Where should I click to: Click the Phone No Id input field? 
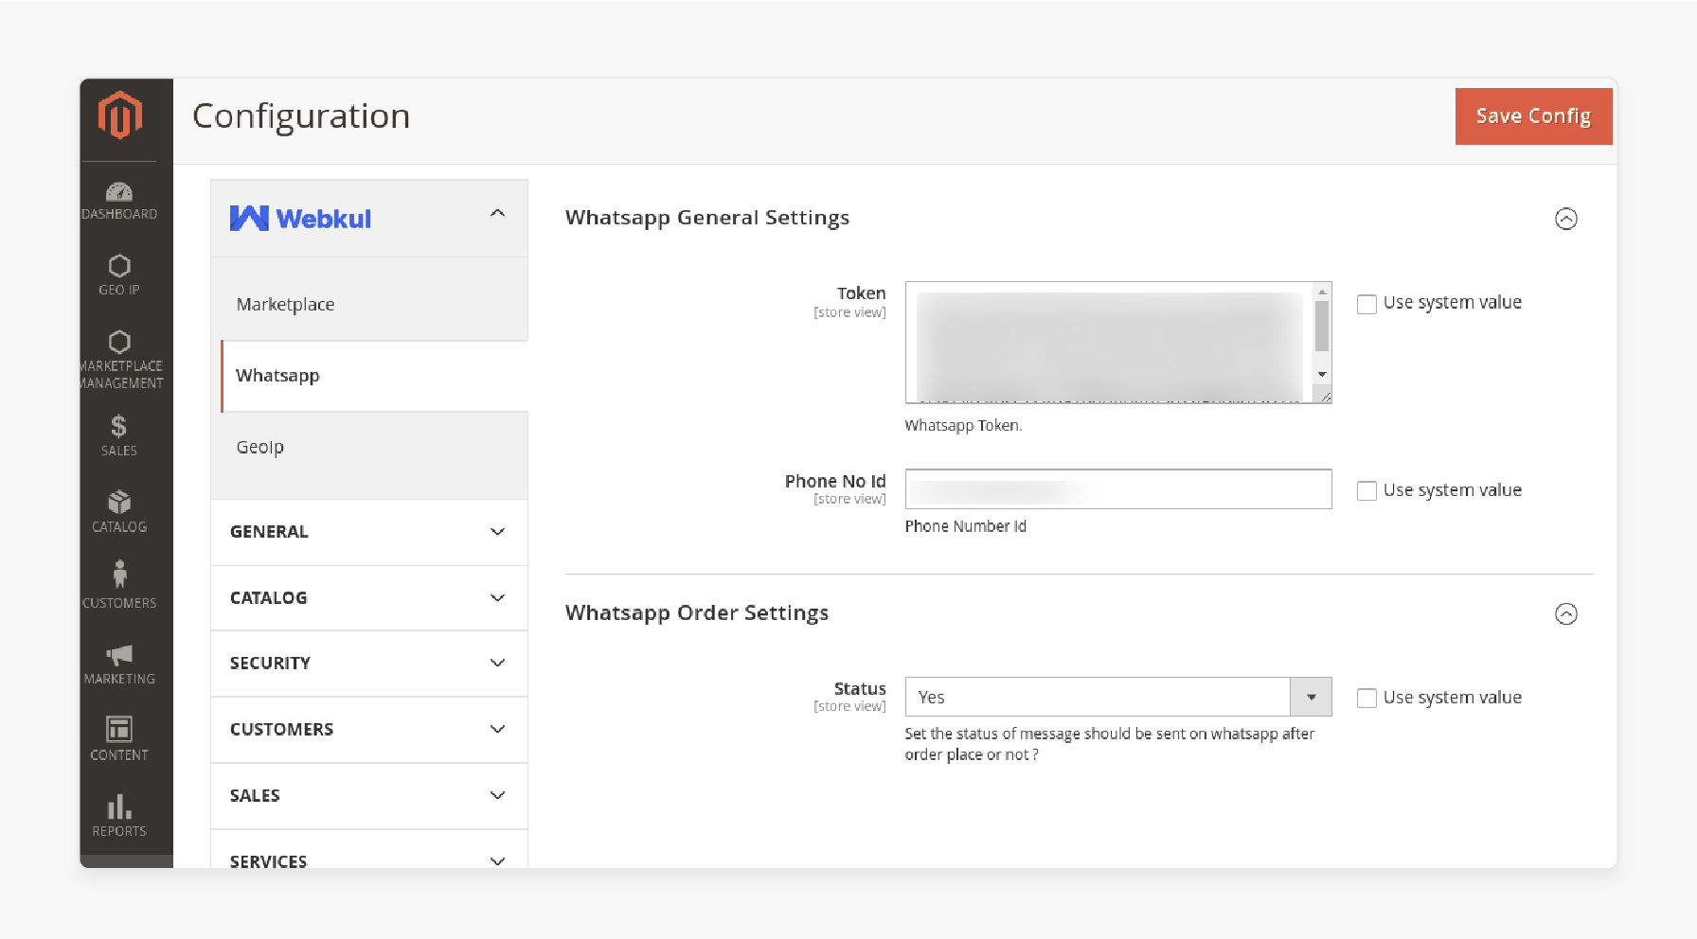coord(1118,489)
